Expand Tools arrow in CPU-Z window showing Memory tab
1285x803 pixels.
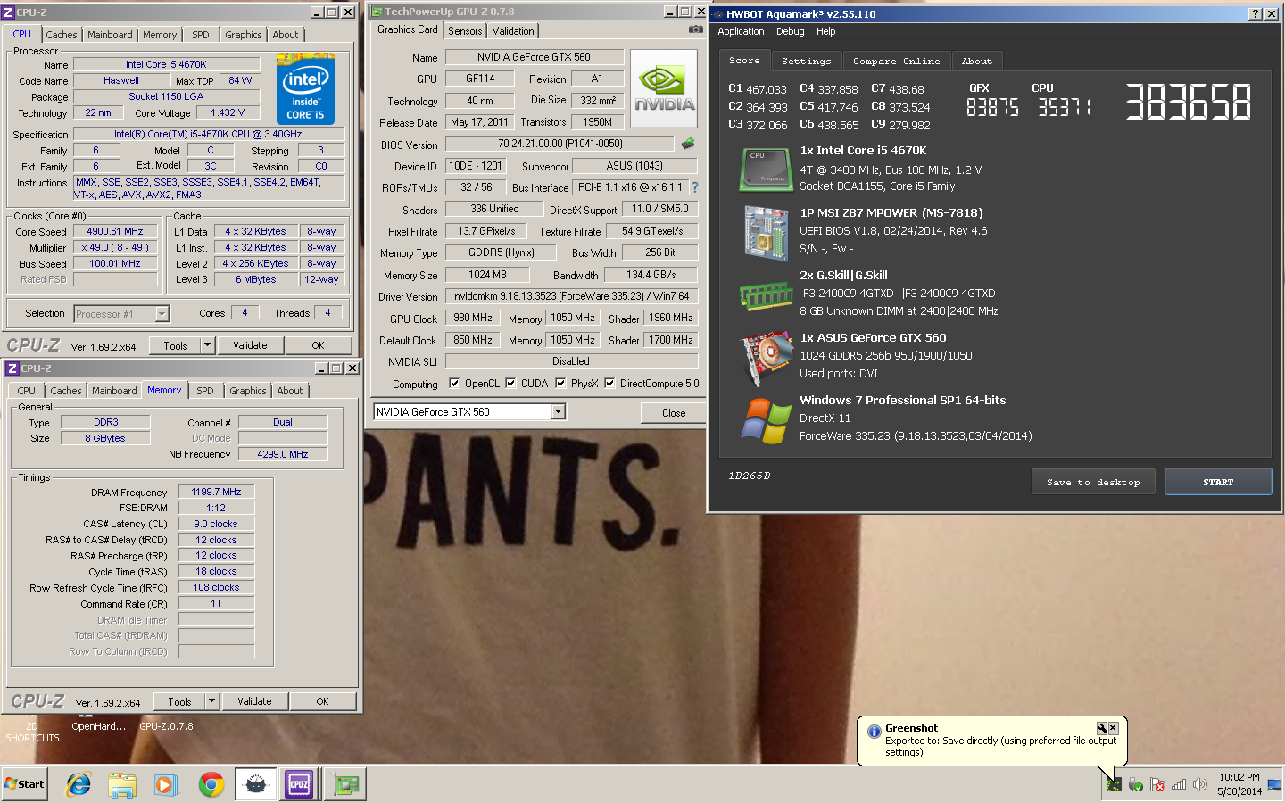click(x=211, y=701)
